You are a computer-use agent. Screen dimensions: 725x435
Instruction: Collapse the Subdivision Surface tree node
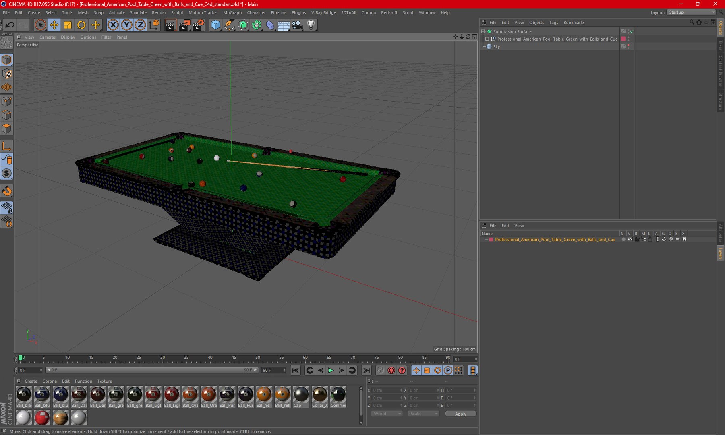(483, 31)
